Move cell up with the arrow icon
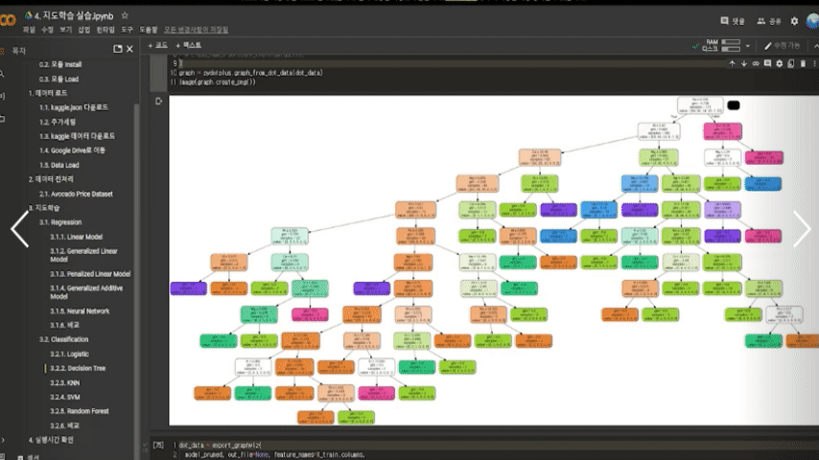819x460 pixels. coord(732,63)
